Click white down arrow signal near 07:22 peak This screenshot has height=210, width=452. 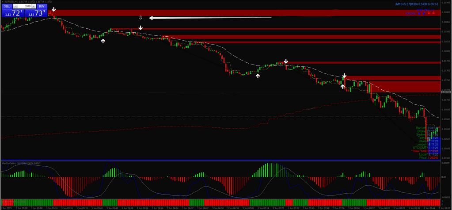tap(286, 61)
